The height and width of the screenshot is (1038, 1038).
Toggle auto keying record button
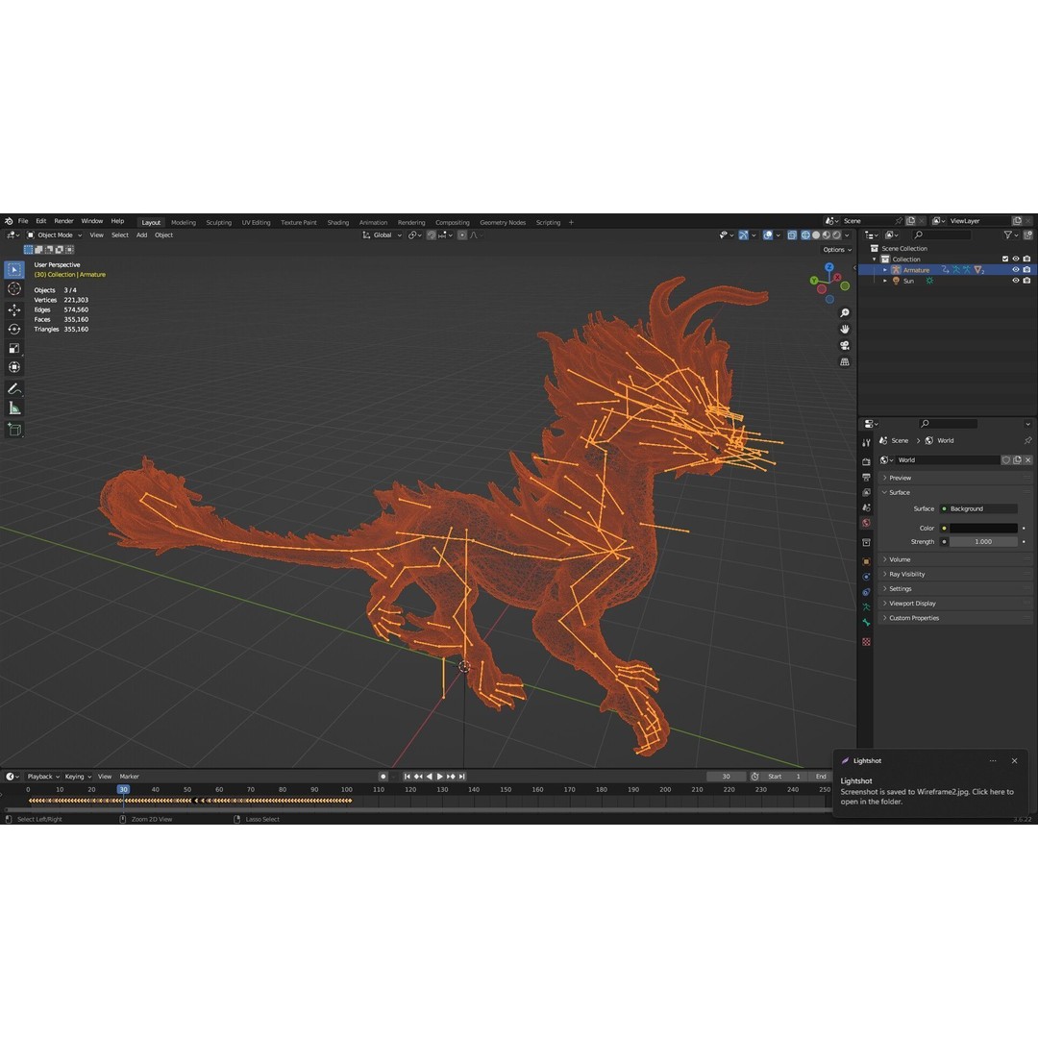click(x=383, y=777)
